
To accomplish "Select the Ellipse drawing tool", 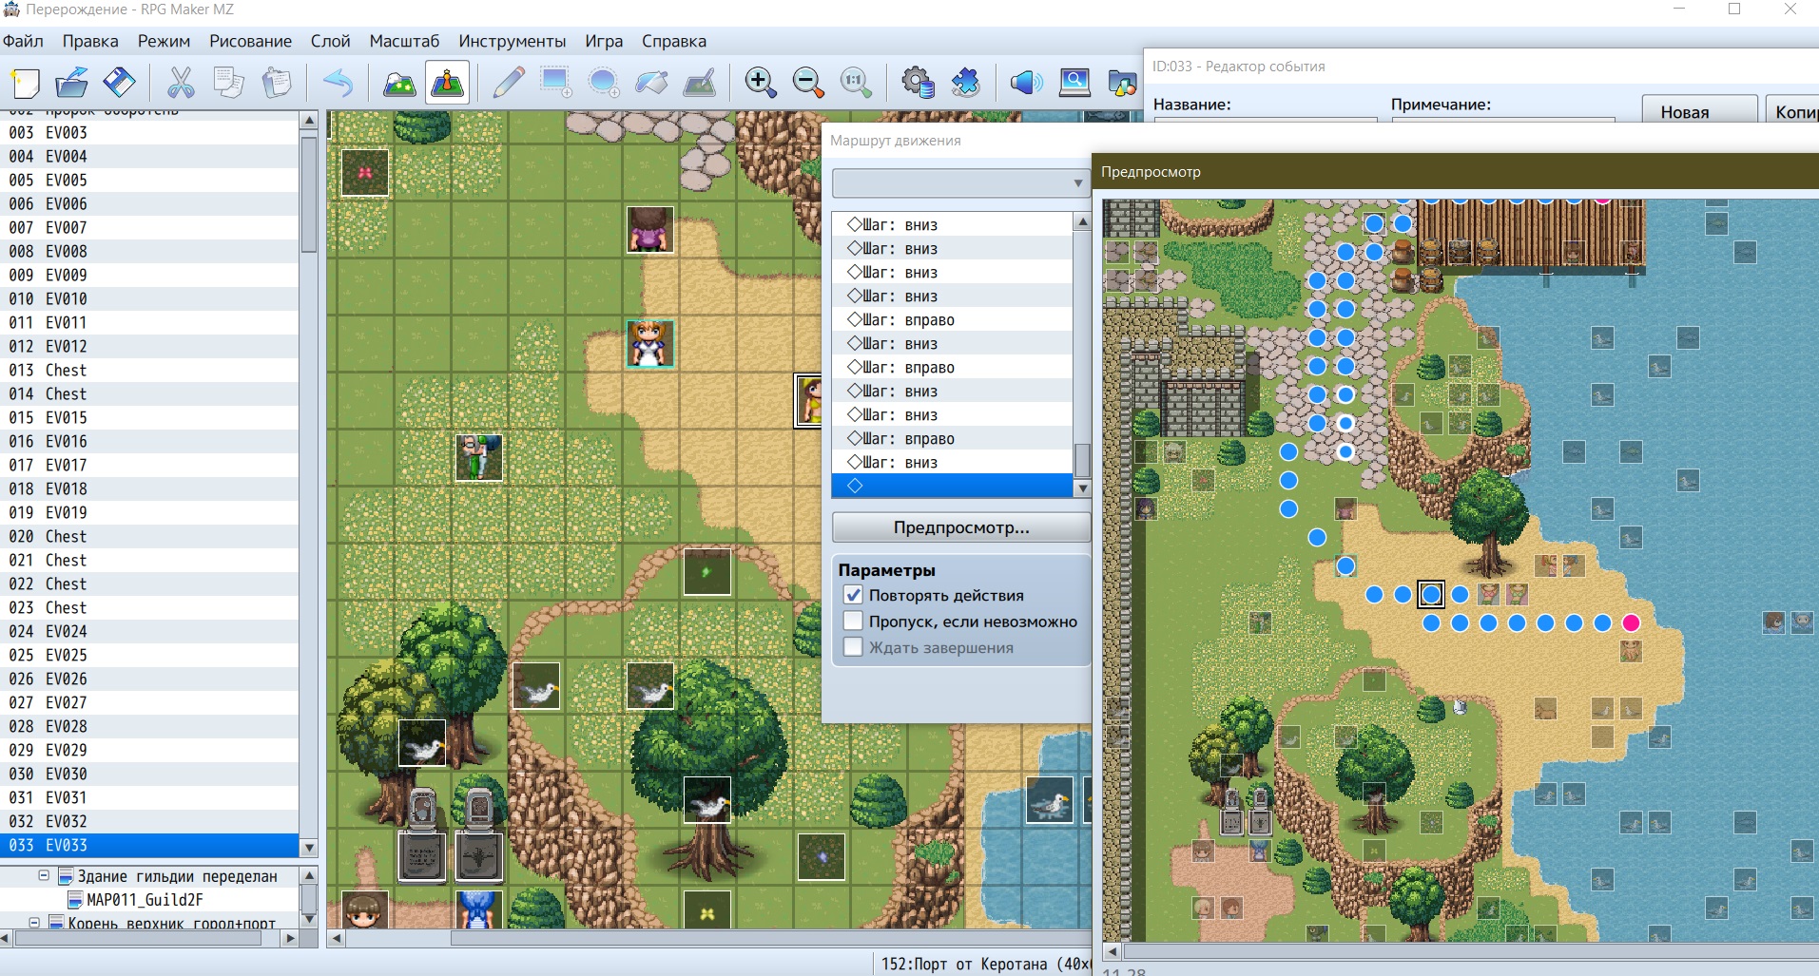I will [x=603, y=83].
